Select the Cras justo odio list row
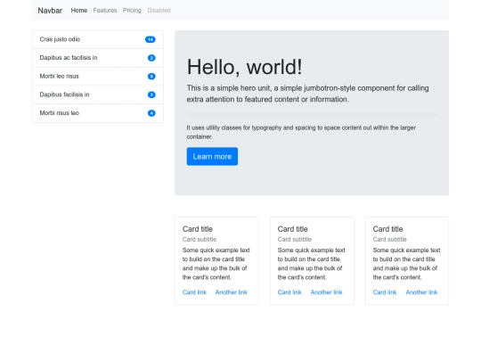 98,39
